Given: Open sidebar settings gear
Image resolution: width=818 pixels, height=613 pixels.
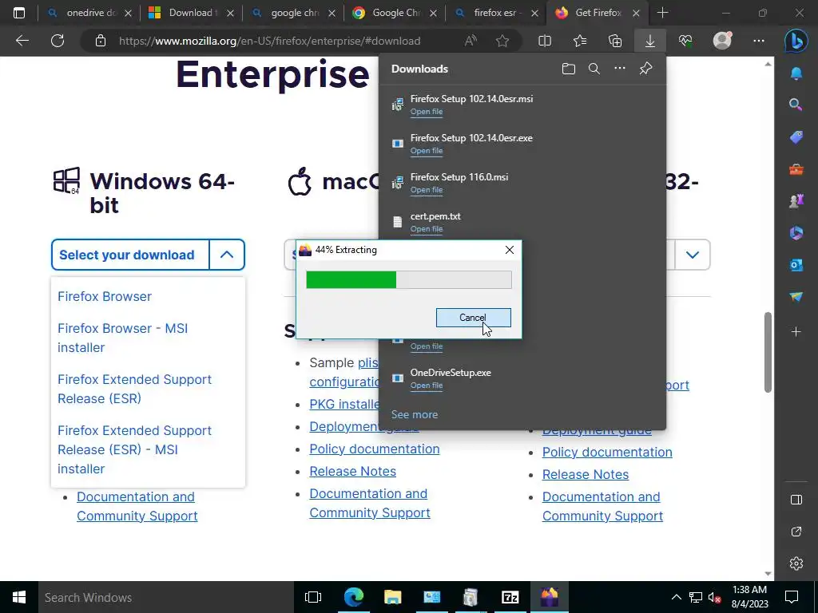Looking at the screenshot, I should (x=796, y=564).
